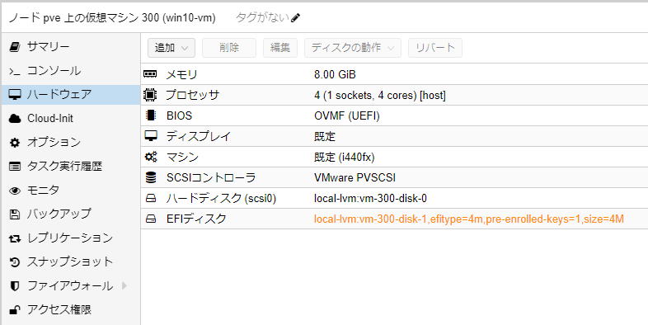648x325 pixels.
Task: Open the スナップショット tab
Action: click(x=71, y=262)
